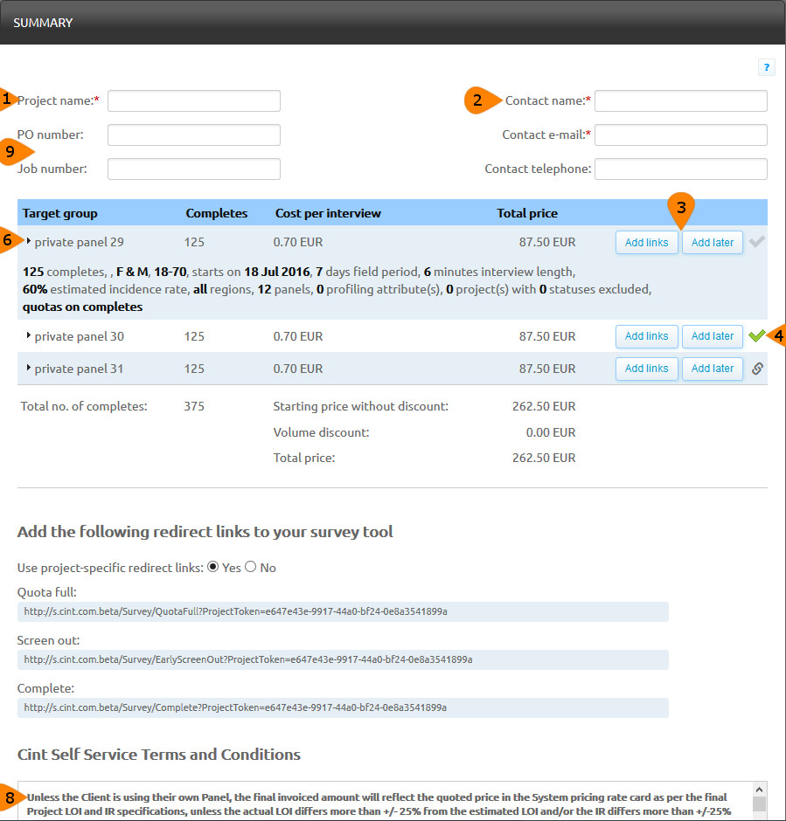Select Yes for project-specific redirect links
The width and height of the screenshot is (786, 821).
pyautogui.click(x=212, y=567)
